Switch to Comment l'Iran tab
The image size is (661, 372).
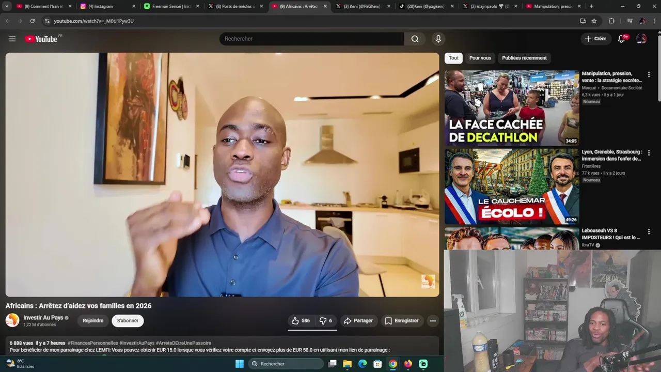tap(44, 6)
